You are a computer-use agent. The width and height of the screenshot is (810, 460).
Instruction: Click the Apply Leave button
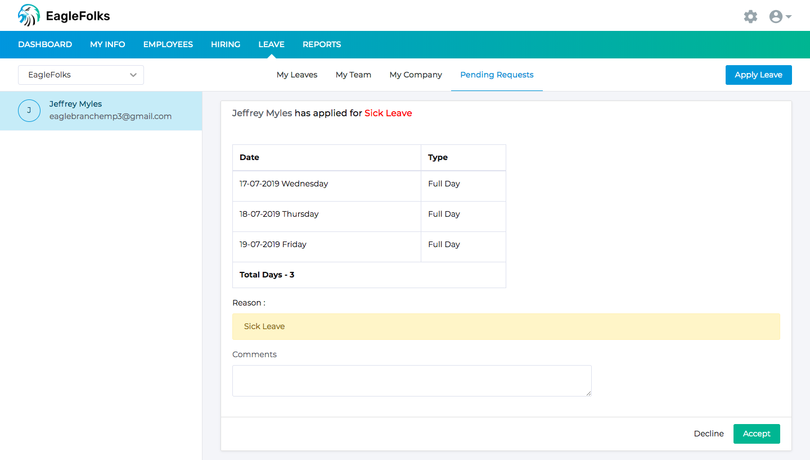(758, 75)
